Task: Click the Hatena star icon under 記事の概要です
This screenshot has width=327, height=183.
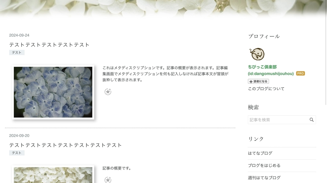Action: point(108,180)
